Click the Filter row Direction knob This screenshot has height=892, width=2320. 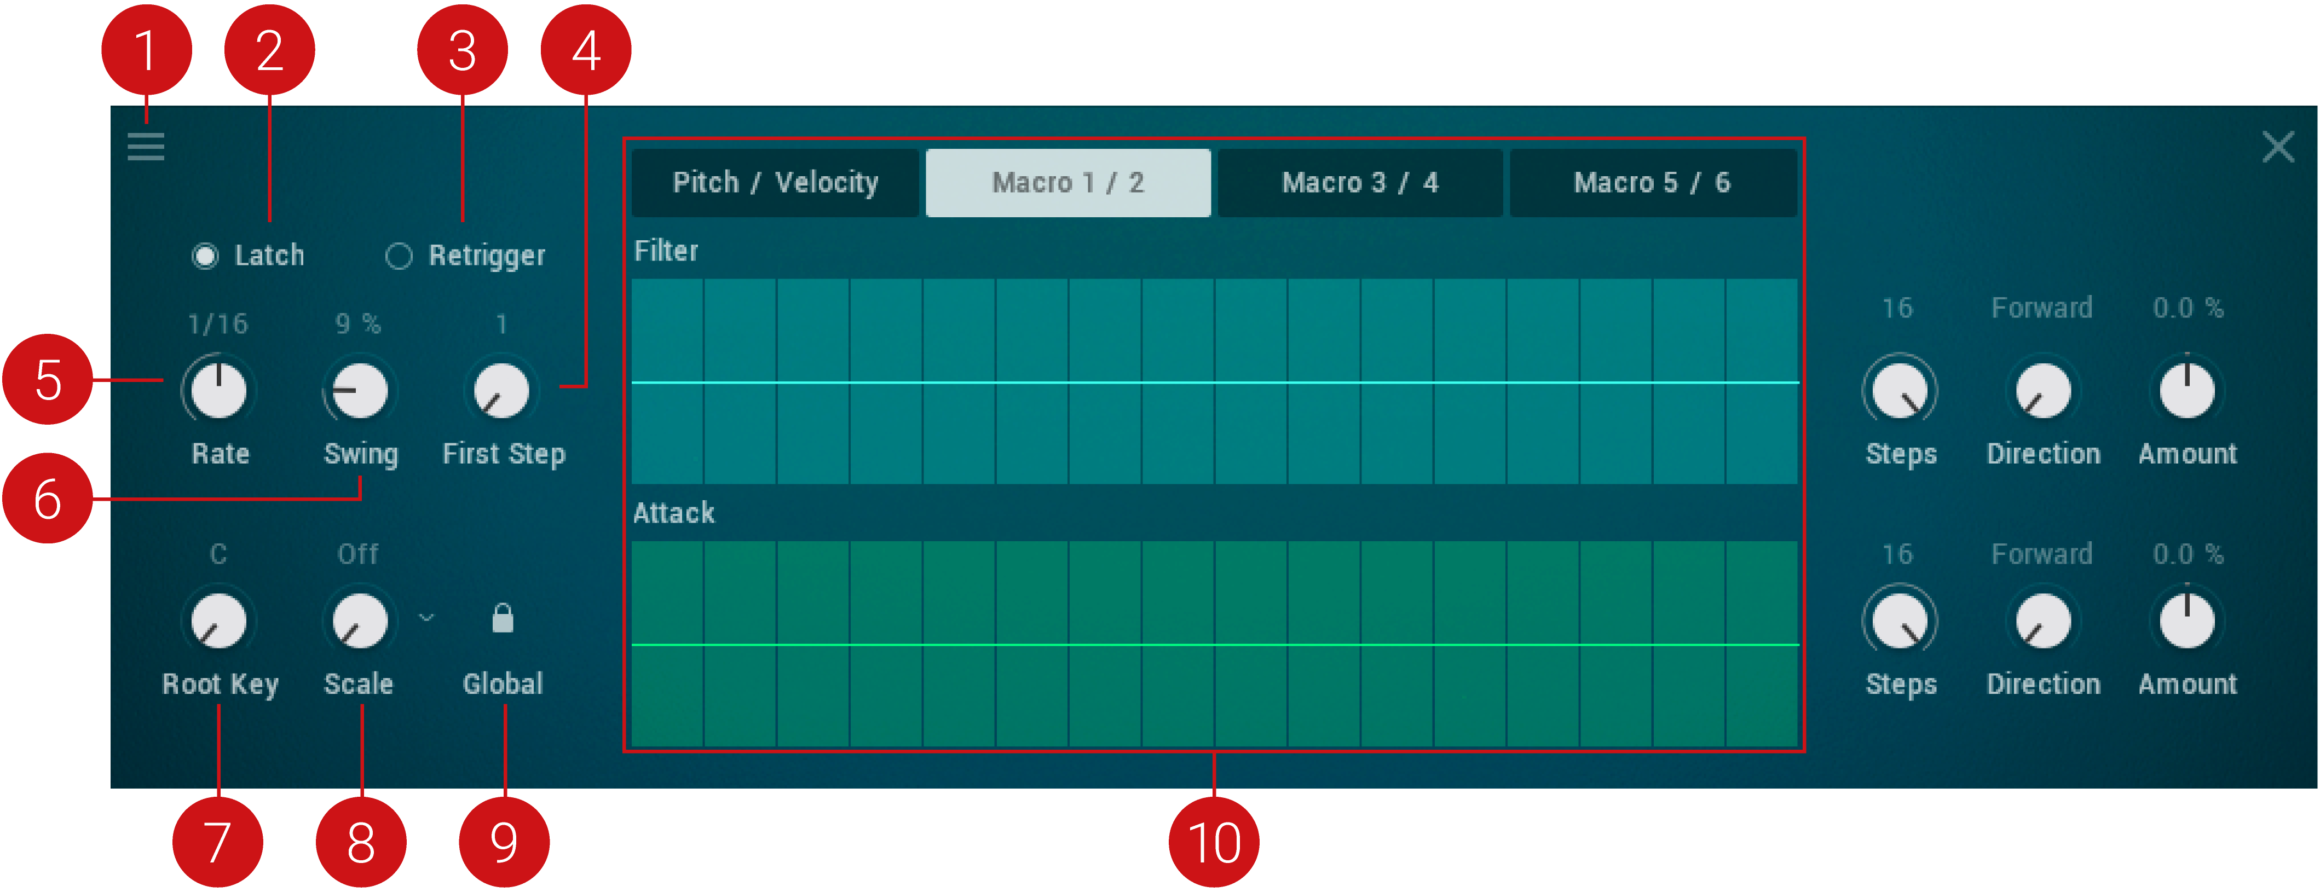click(x=2042, y=391)
